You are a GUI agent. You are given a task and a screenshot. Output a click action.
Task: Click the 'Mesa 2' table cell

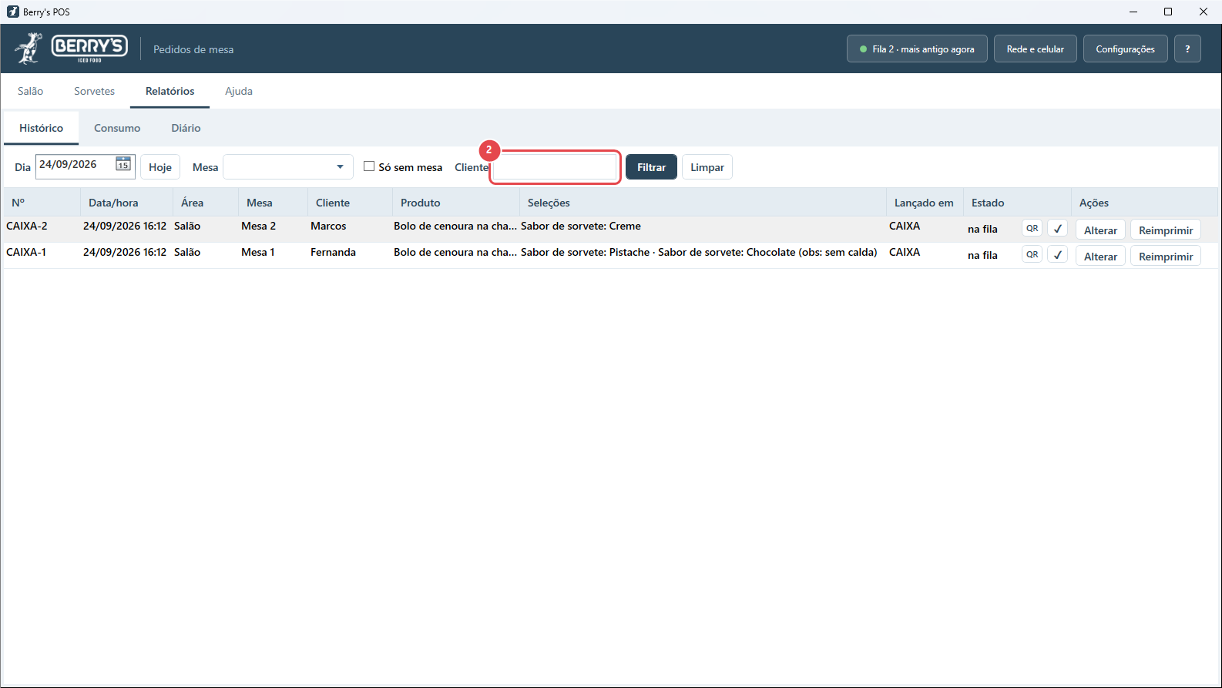point(258,226)
